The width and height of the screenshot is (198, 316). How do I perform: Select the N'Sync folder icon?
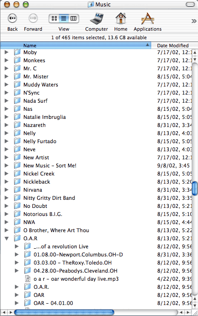pos(17,92)
